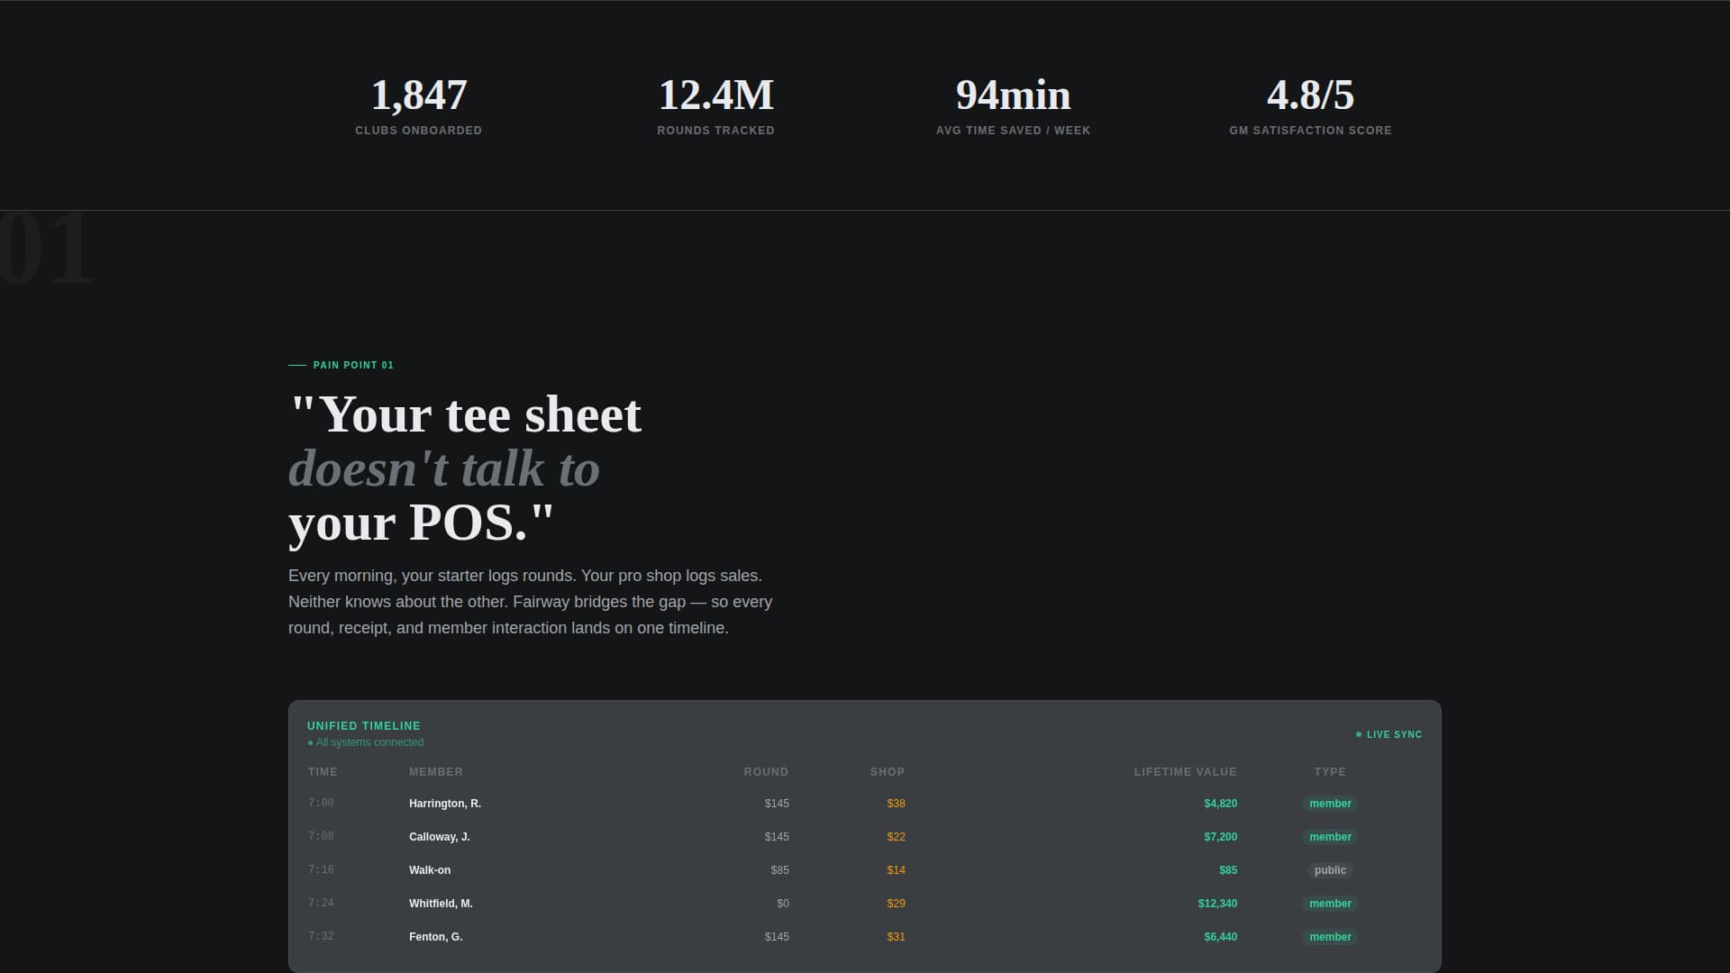
Task: Click the $6,440 lifetime value
Action: 1221,937
